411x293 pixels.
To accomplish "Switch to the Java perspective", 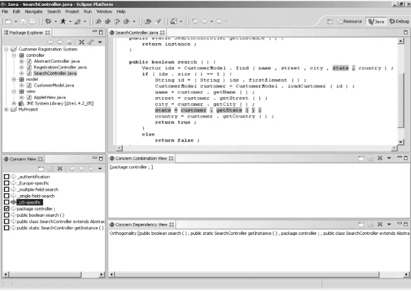I will (376, 22).
